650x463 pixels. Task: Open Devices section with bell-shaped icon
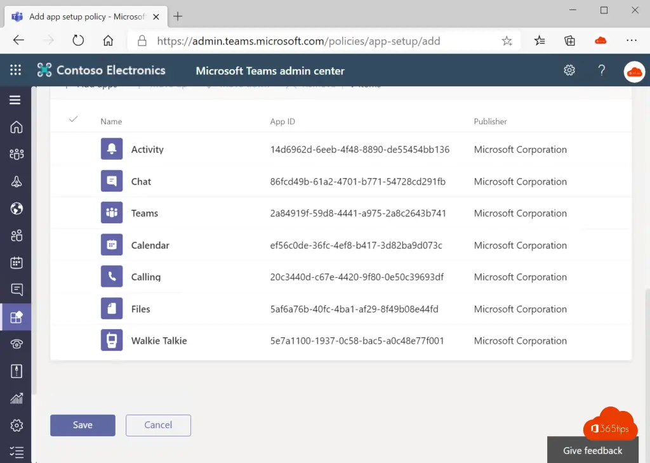pos(16,181)
